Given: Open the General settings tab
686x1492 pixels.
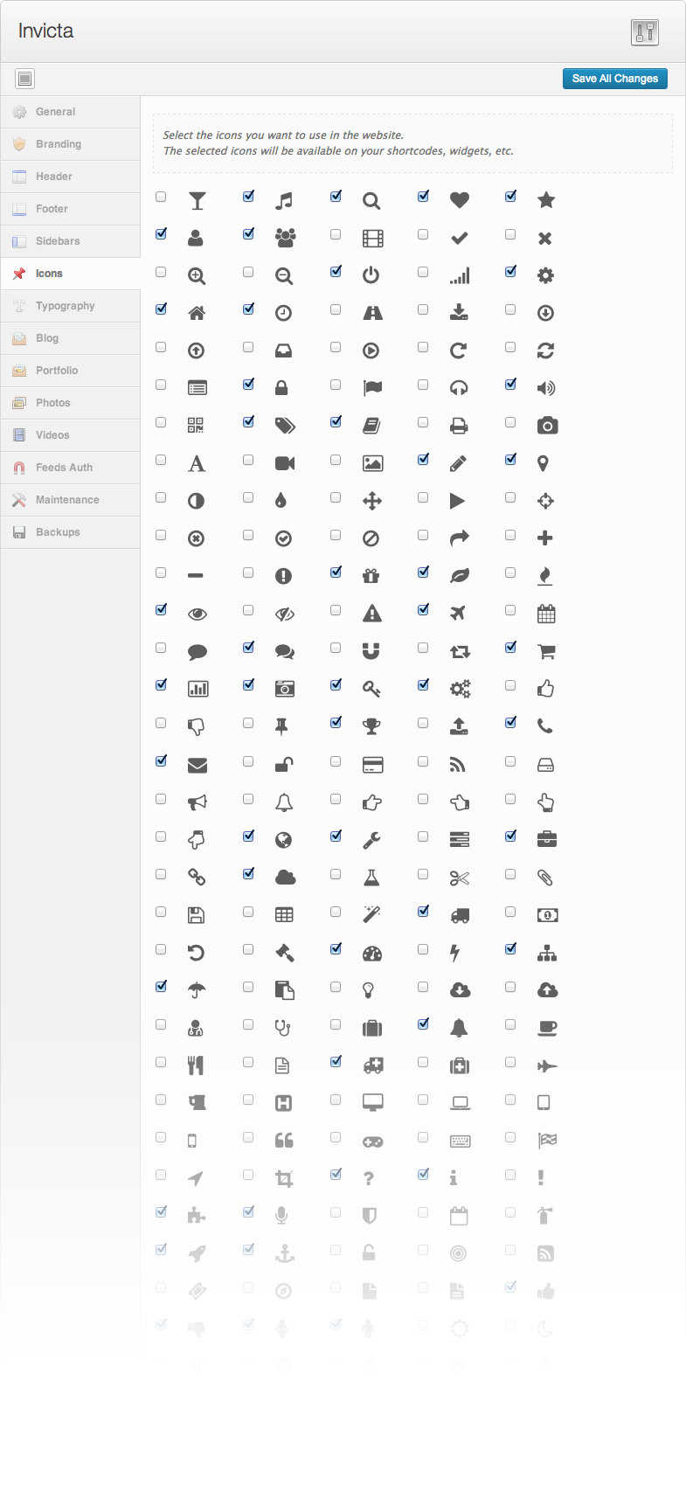Looking at the screenshot, I should (70, 112).
